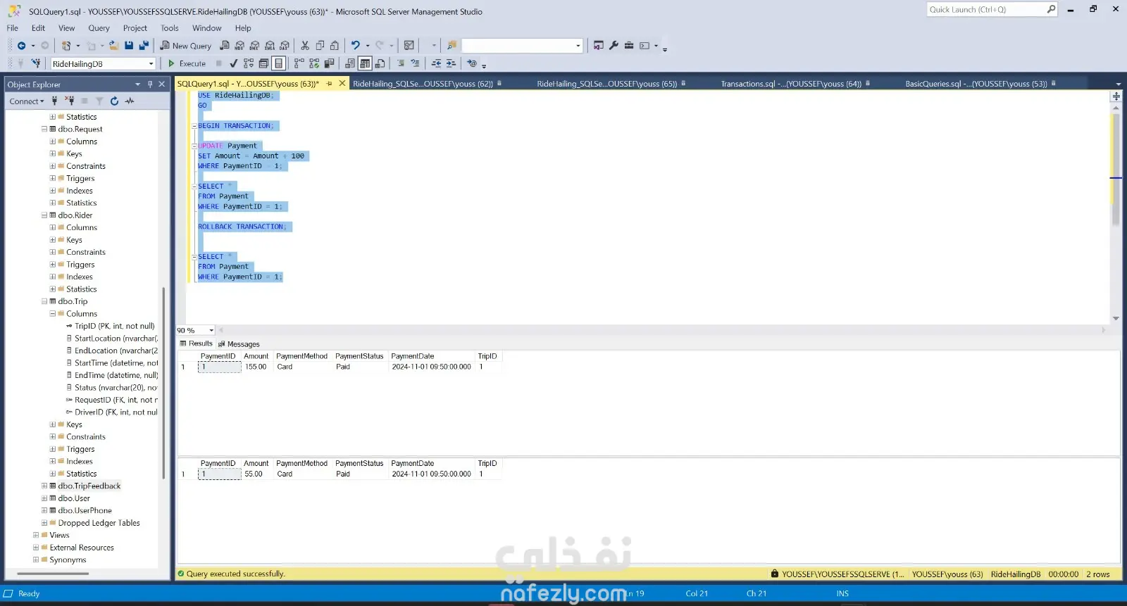
Task: Expand the dbo.User table node
Action: (x=44, y=498)
